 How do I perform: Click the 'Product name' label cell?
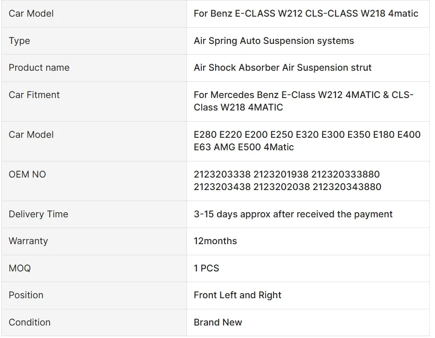[39, 68]
